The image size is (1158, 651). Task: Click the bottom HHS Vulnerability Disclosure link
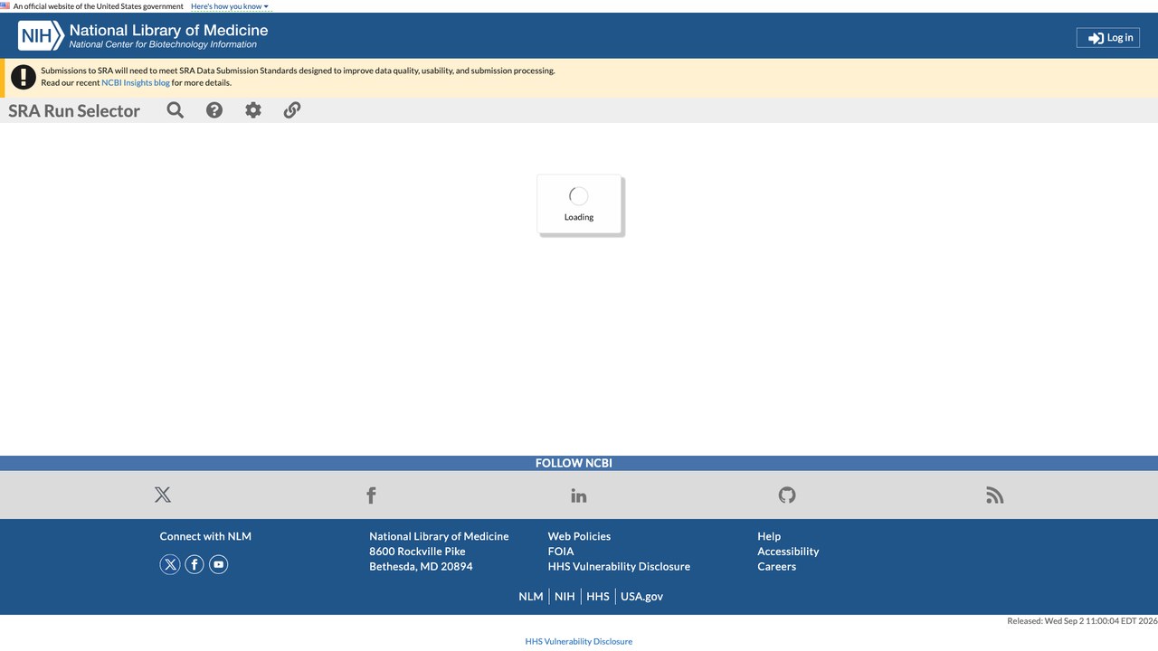[x=579, y=641]
